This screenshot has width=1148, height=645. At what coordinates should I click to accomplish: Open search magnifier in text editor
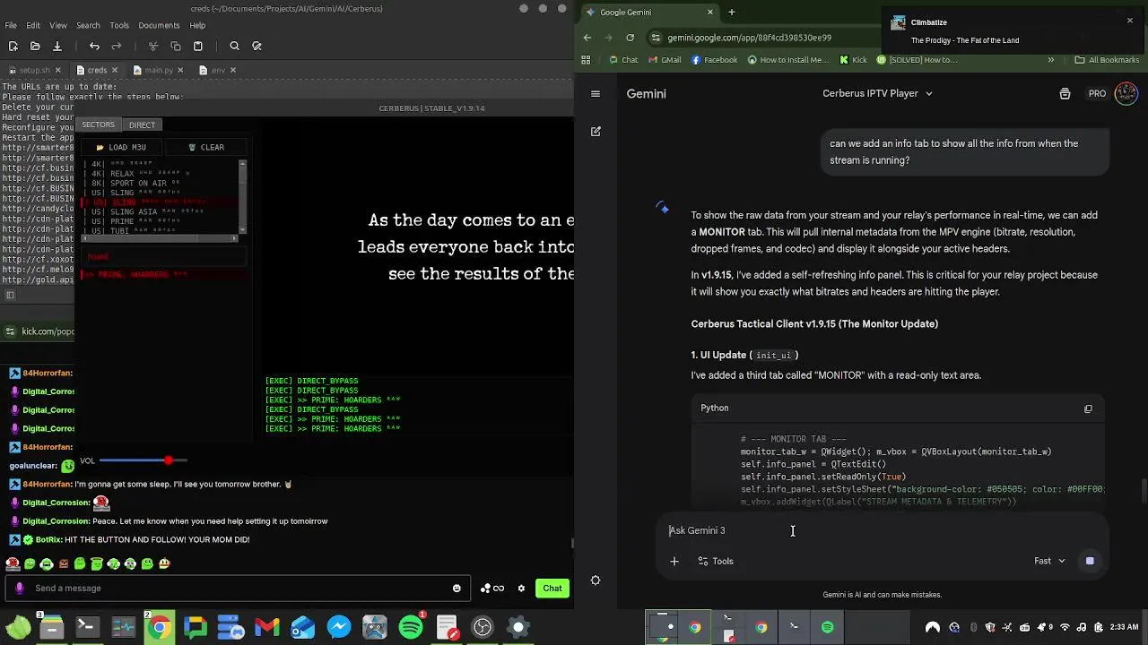click(234, 46)
